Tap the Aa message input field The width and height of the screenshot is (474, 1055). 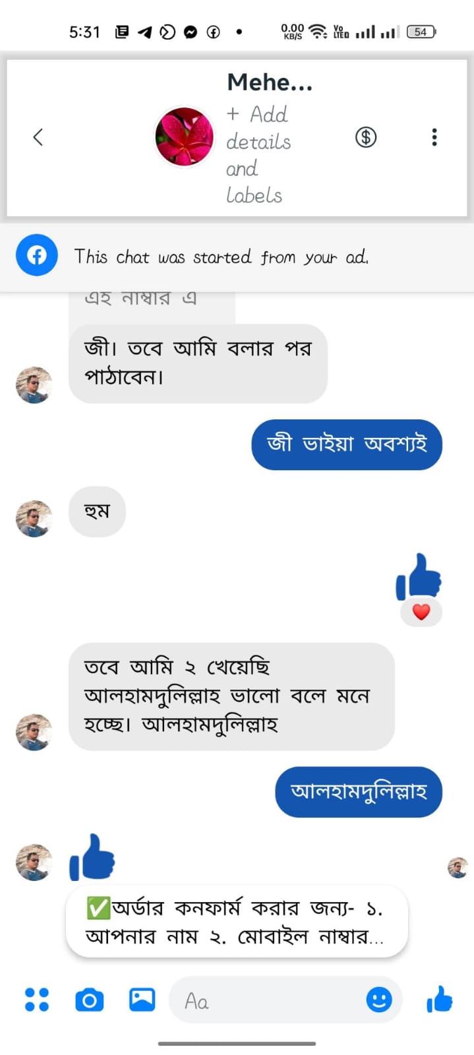tap(264, 1000)
